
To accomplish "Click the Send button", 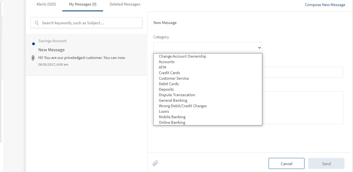I will [x=326, y=163].
